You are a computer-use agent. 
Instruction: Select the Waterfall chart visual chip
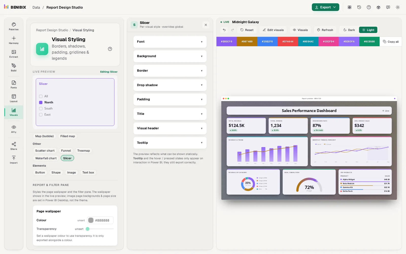46,158
